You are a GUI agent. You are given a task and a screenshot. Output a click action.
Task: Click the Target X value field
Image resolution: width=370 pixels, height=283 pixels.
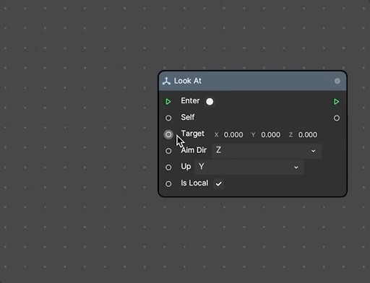[x=233, y=134]
